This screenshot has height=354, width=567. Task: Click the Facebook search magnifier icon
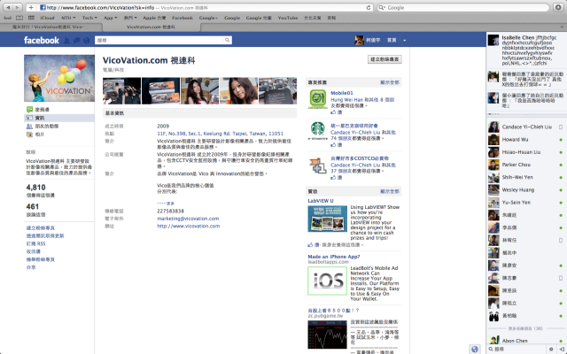coord(227,40)
